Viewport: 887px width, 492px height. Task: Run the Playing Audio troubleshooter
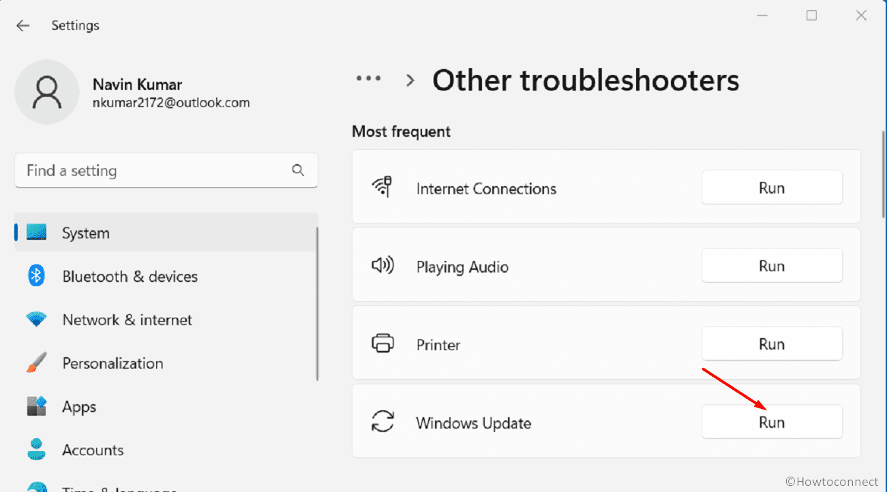click(x=772, y=266)
